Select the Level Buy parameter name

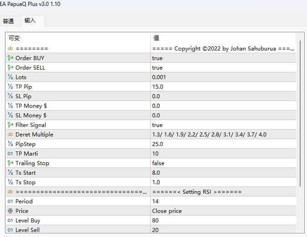pyautogui.click(x=28, y=221)
